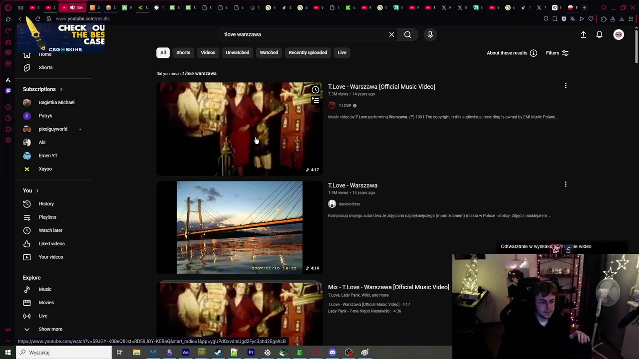Add first video to Watch later clock icon

(316, 90)
